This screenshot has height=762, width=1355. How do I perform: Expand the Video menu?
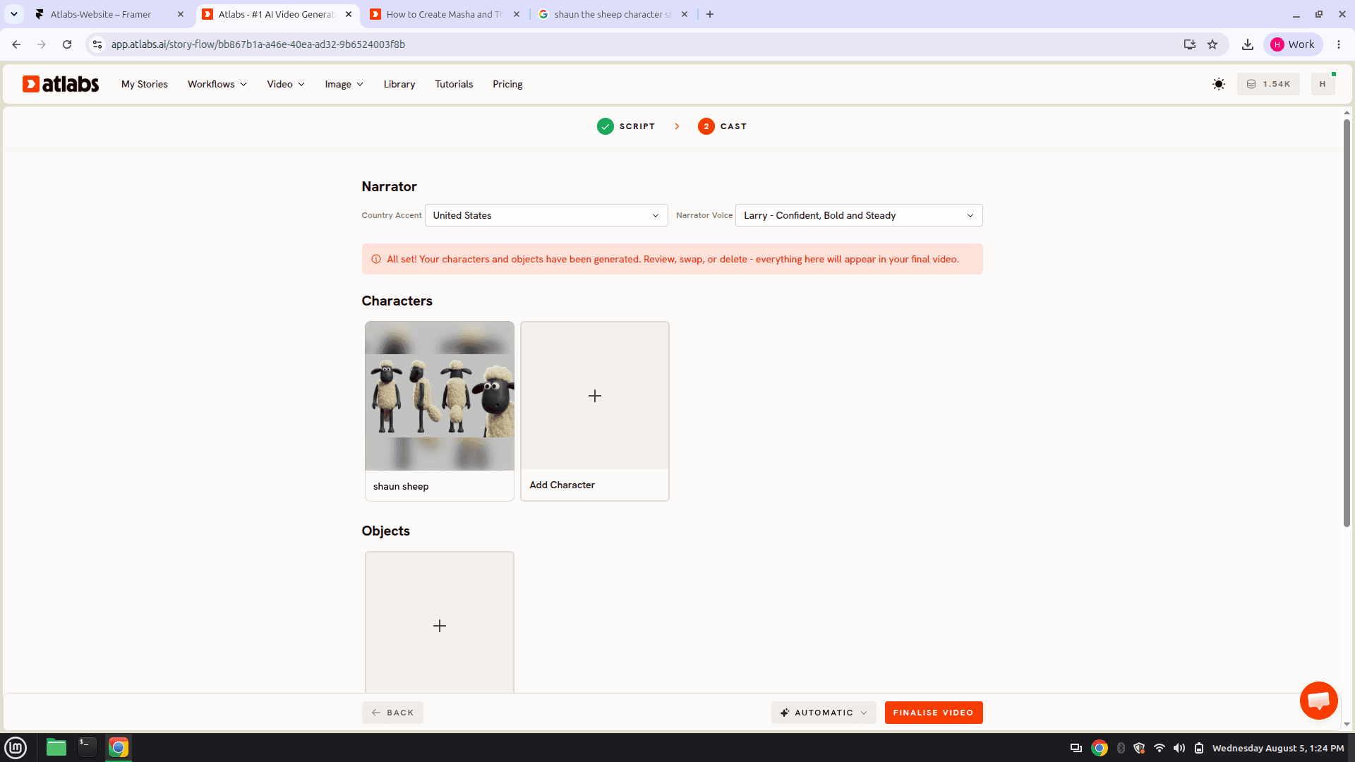point(286,84)
